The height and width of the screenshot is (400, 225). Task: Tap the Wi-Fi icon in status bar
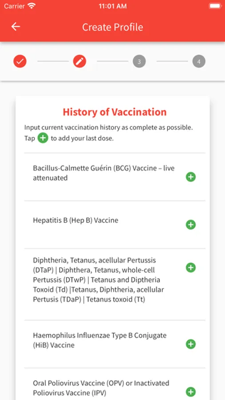coord(32,6)
